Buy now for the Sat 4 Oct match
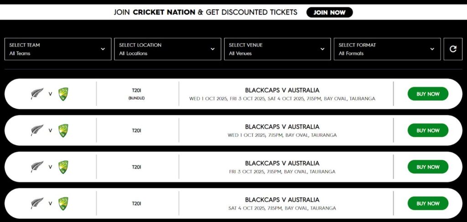This screenshot has height=222, width=467. [428, 203]
